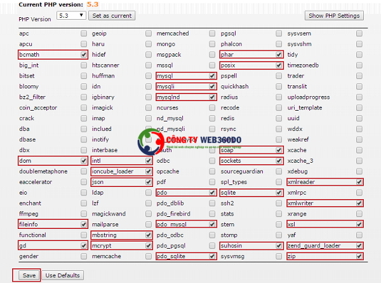This screenshot has width=381, height=283.
Task: Uncheck the bcmath extension
Action: tap(84, 55)
